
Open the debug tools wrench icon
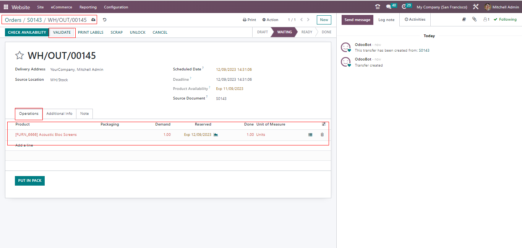[x=476, y=7]
